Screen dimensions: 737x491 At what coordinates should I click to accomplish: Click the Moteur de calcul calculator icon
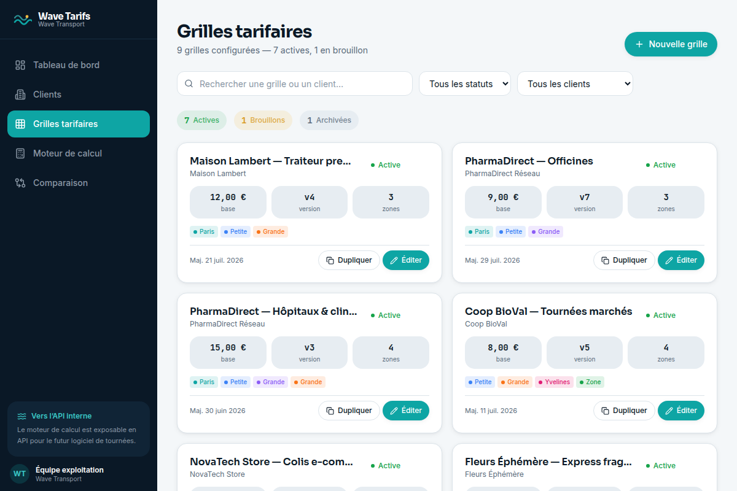click(20, 153)
